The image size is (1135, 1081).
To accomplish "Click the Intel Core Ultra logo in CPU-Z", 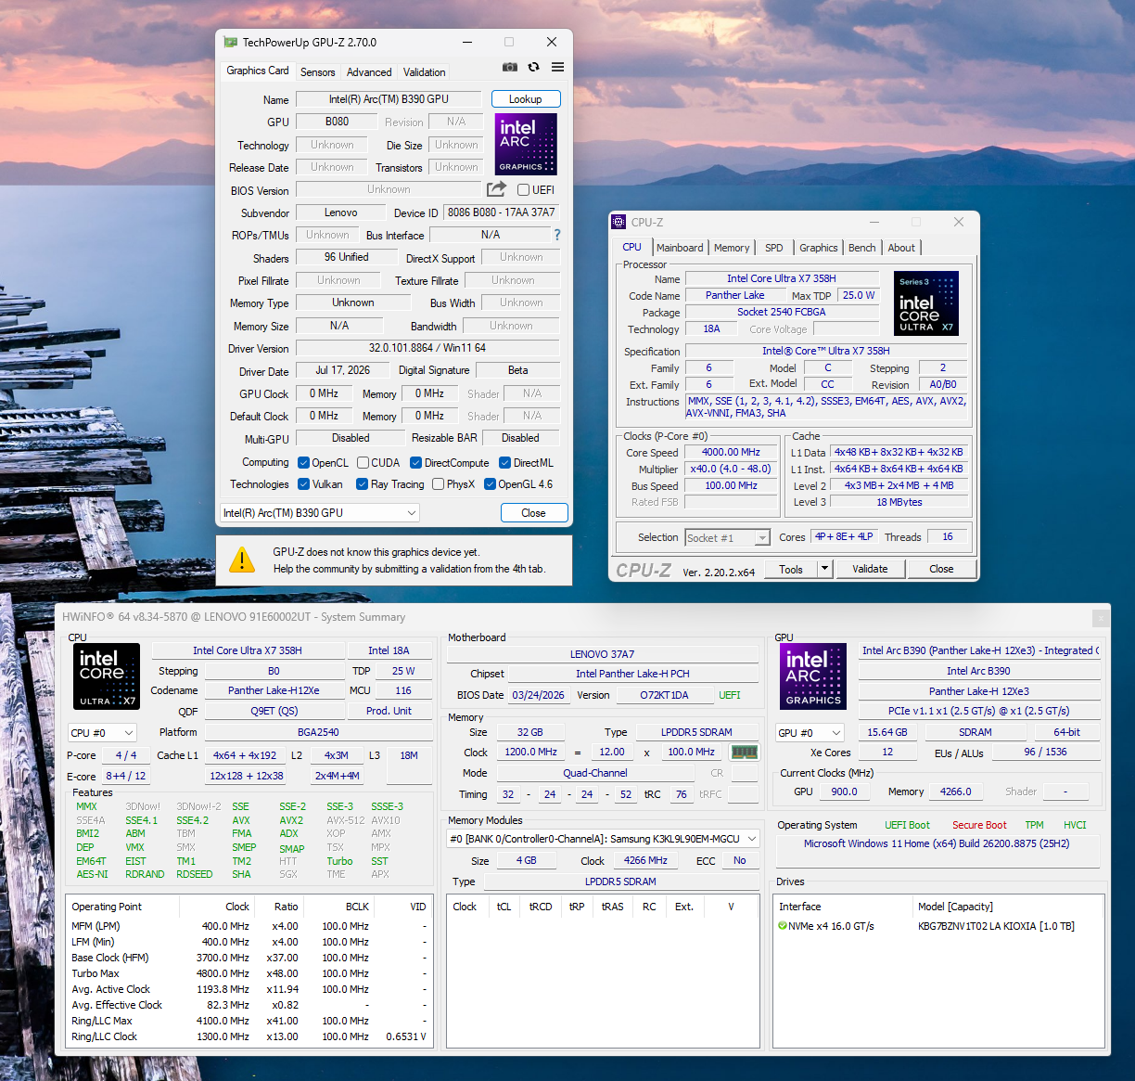I will [926, 303].
